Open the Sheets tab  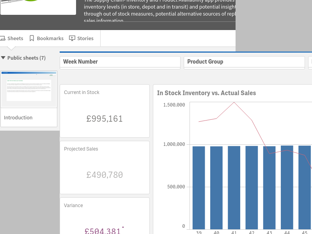pos(12,38)
